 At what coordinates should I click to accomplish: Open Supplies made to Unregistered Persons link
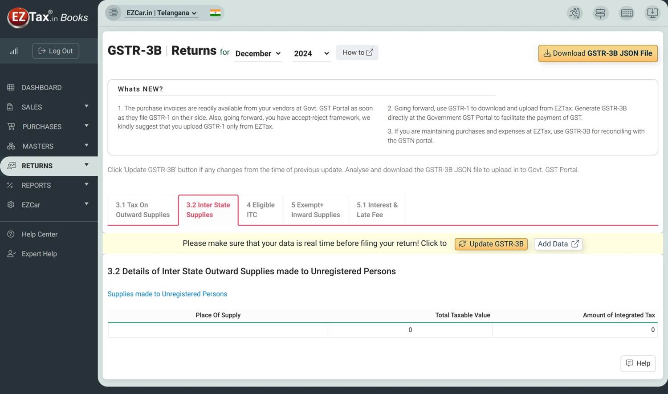pyautogui.click(x=167, y=294)
